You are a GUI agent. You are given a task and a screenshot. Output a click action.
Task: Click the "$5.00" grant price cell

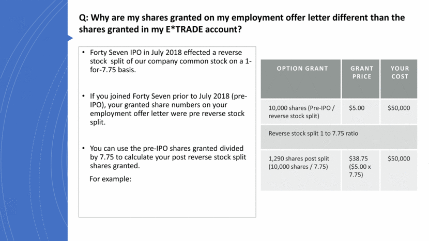[x=361, y=108]
